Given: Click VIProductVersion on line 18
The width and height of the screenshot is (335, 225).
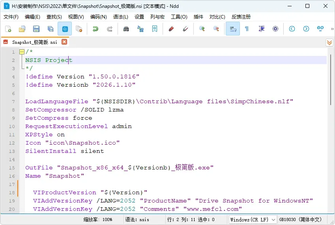Looking at the screenshot, I should 65,193.
